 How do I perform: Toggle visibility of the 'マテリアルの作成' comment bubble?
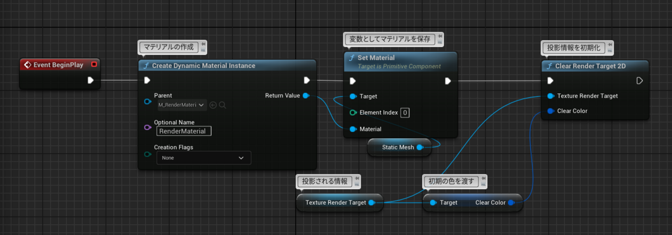(x=203, y=50)
